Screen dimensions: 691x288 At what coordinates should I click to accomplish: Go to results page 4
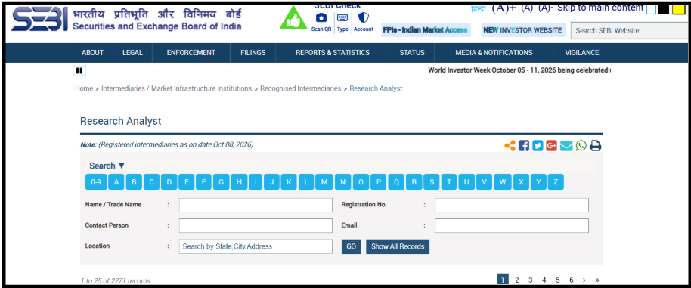(544, 280)
